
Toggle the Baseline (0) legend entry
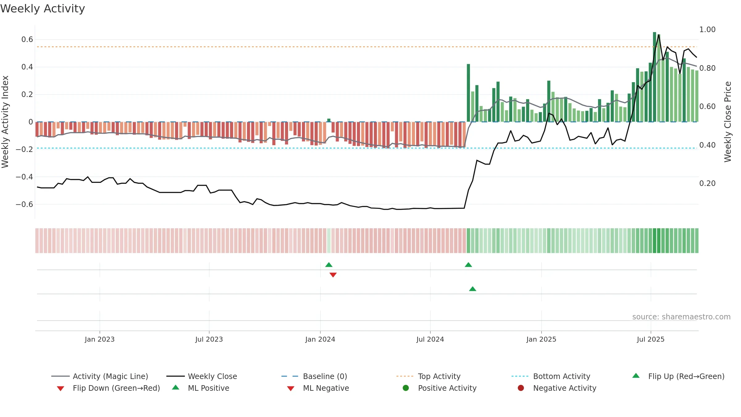(x=314, y=376)
